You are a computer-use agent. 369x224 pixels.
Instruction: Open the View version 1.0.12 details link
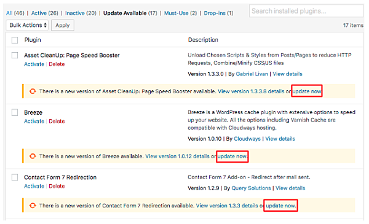(177, 156)
